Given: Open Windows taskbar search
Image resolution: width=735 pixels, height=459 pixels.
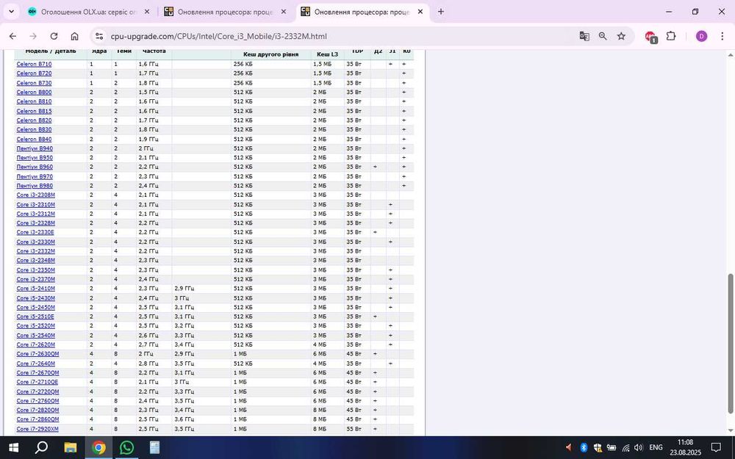Looking at the screenshot, I should tap(41, 448).
